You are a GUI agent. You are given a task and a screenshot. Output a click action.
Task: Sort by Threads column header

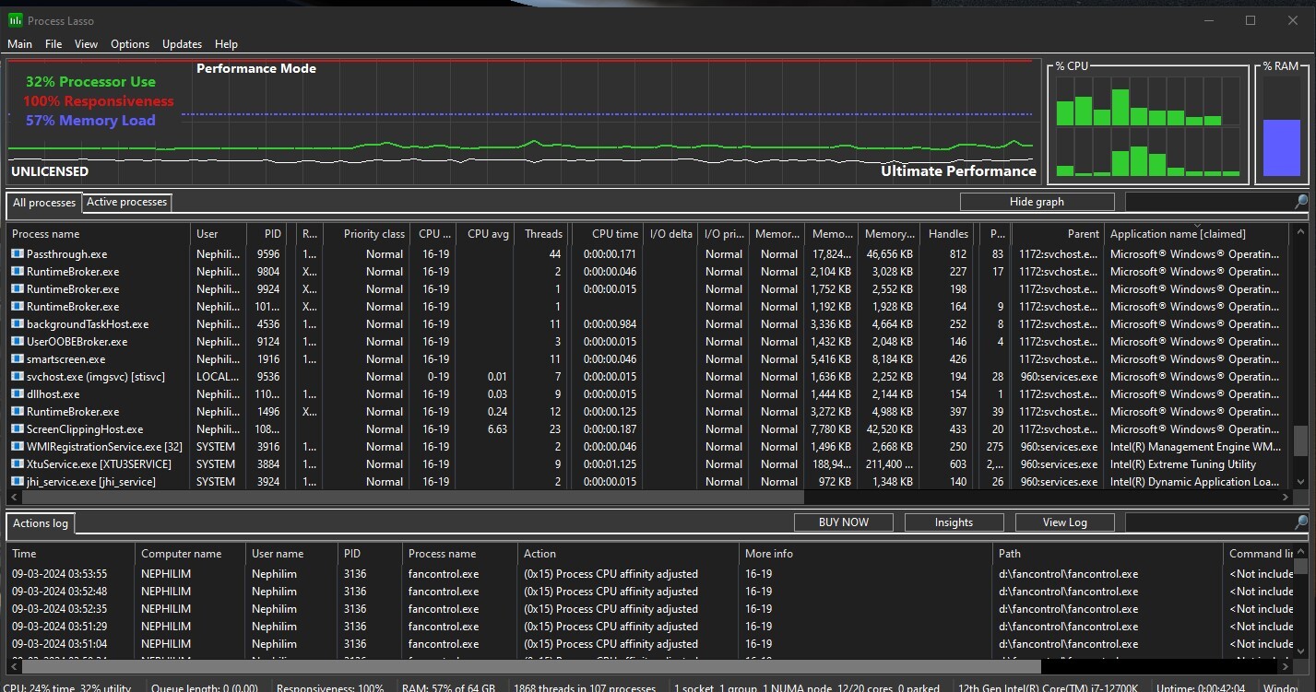click(542, 234)
